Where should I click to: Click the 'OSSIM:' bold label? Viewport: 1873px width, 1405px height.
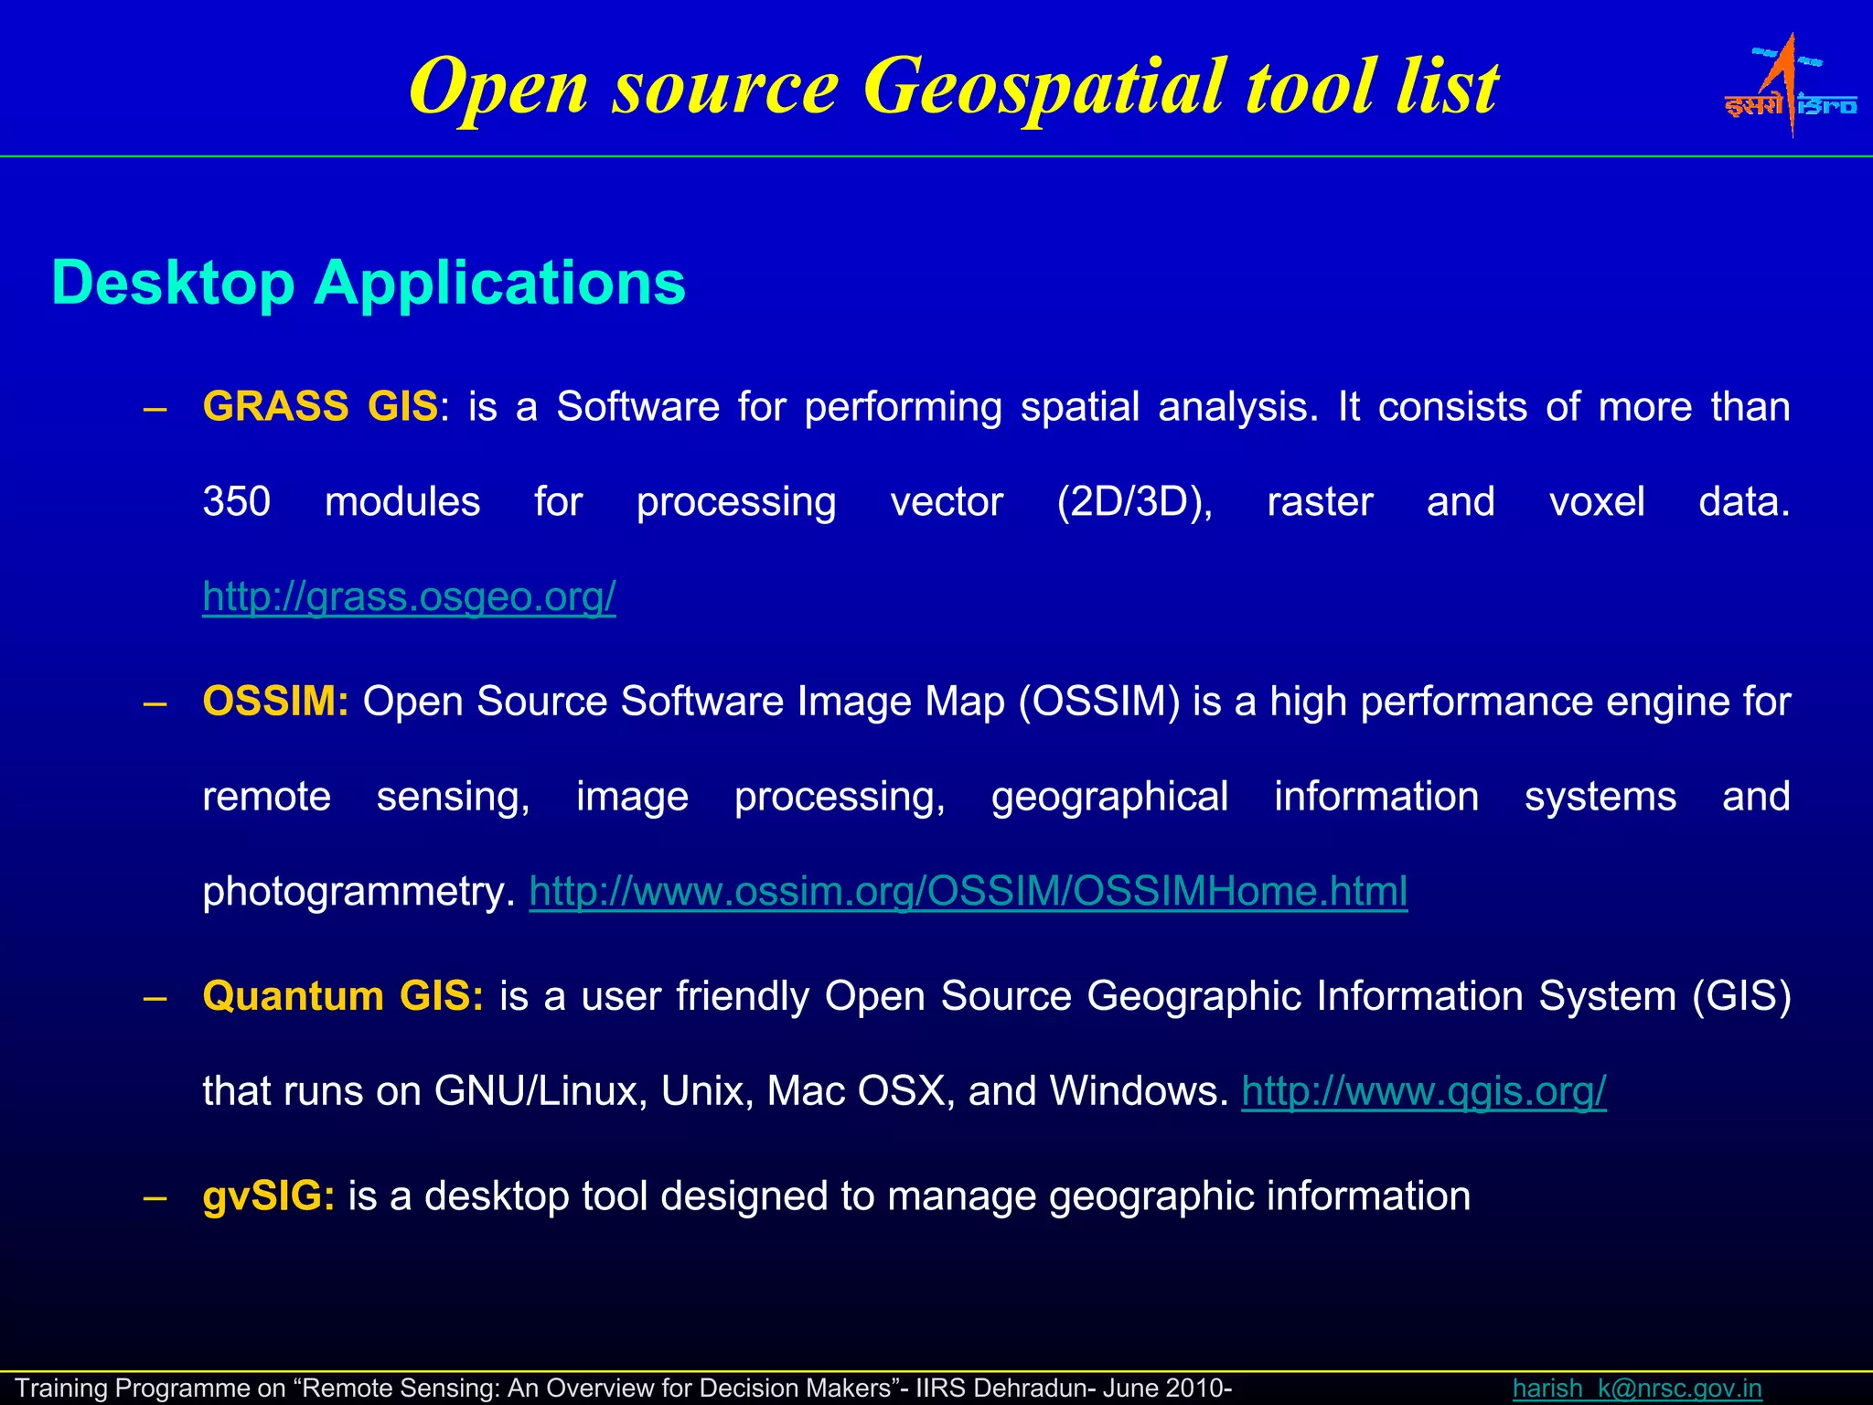(275, 702)
